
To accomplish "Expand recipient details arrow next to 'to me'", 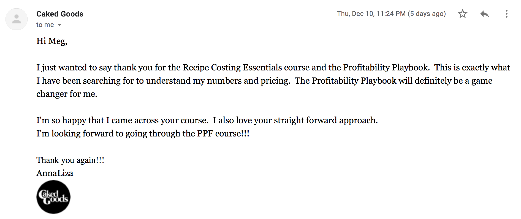I will (x=59, y=25).
